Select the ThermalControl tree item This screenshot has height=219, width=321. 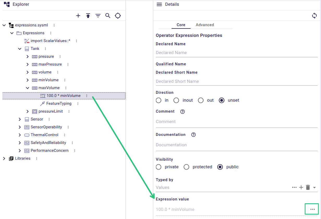[45, 135]
